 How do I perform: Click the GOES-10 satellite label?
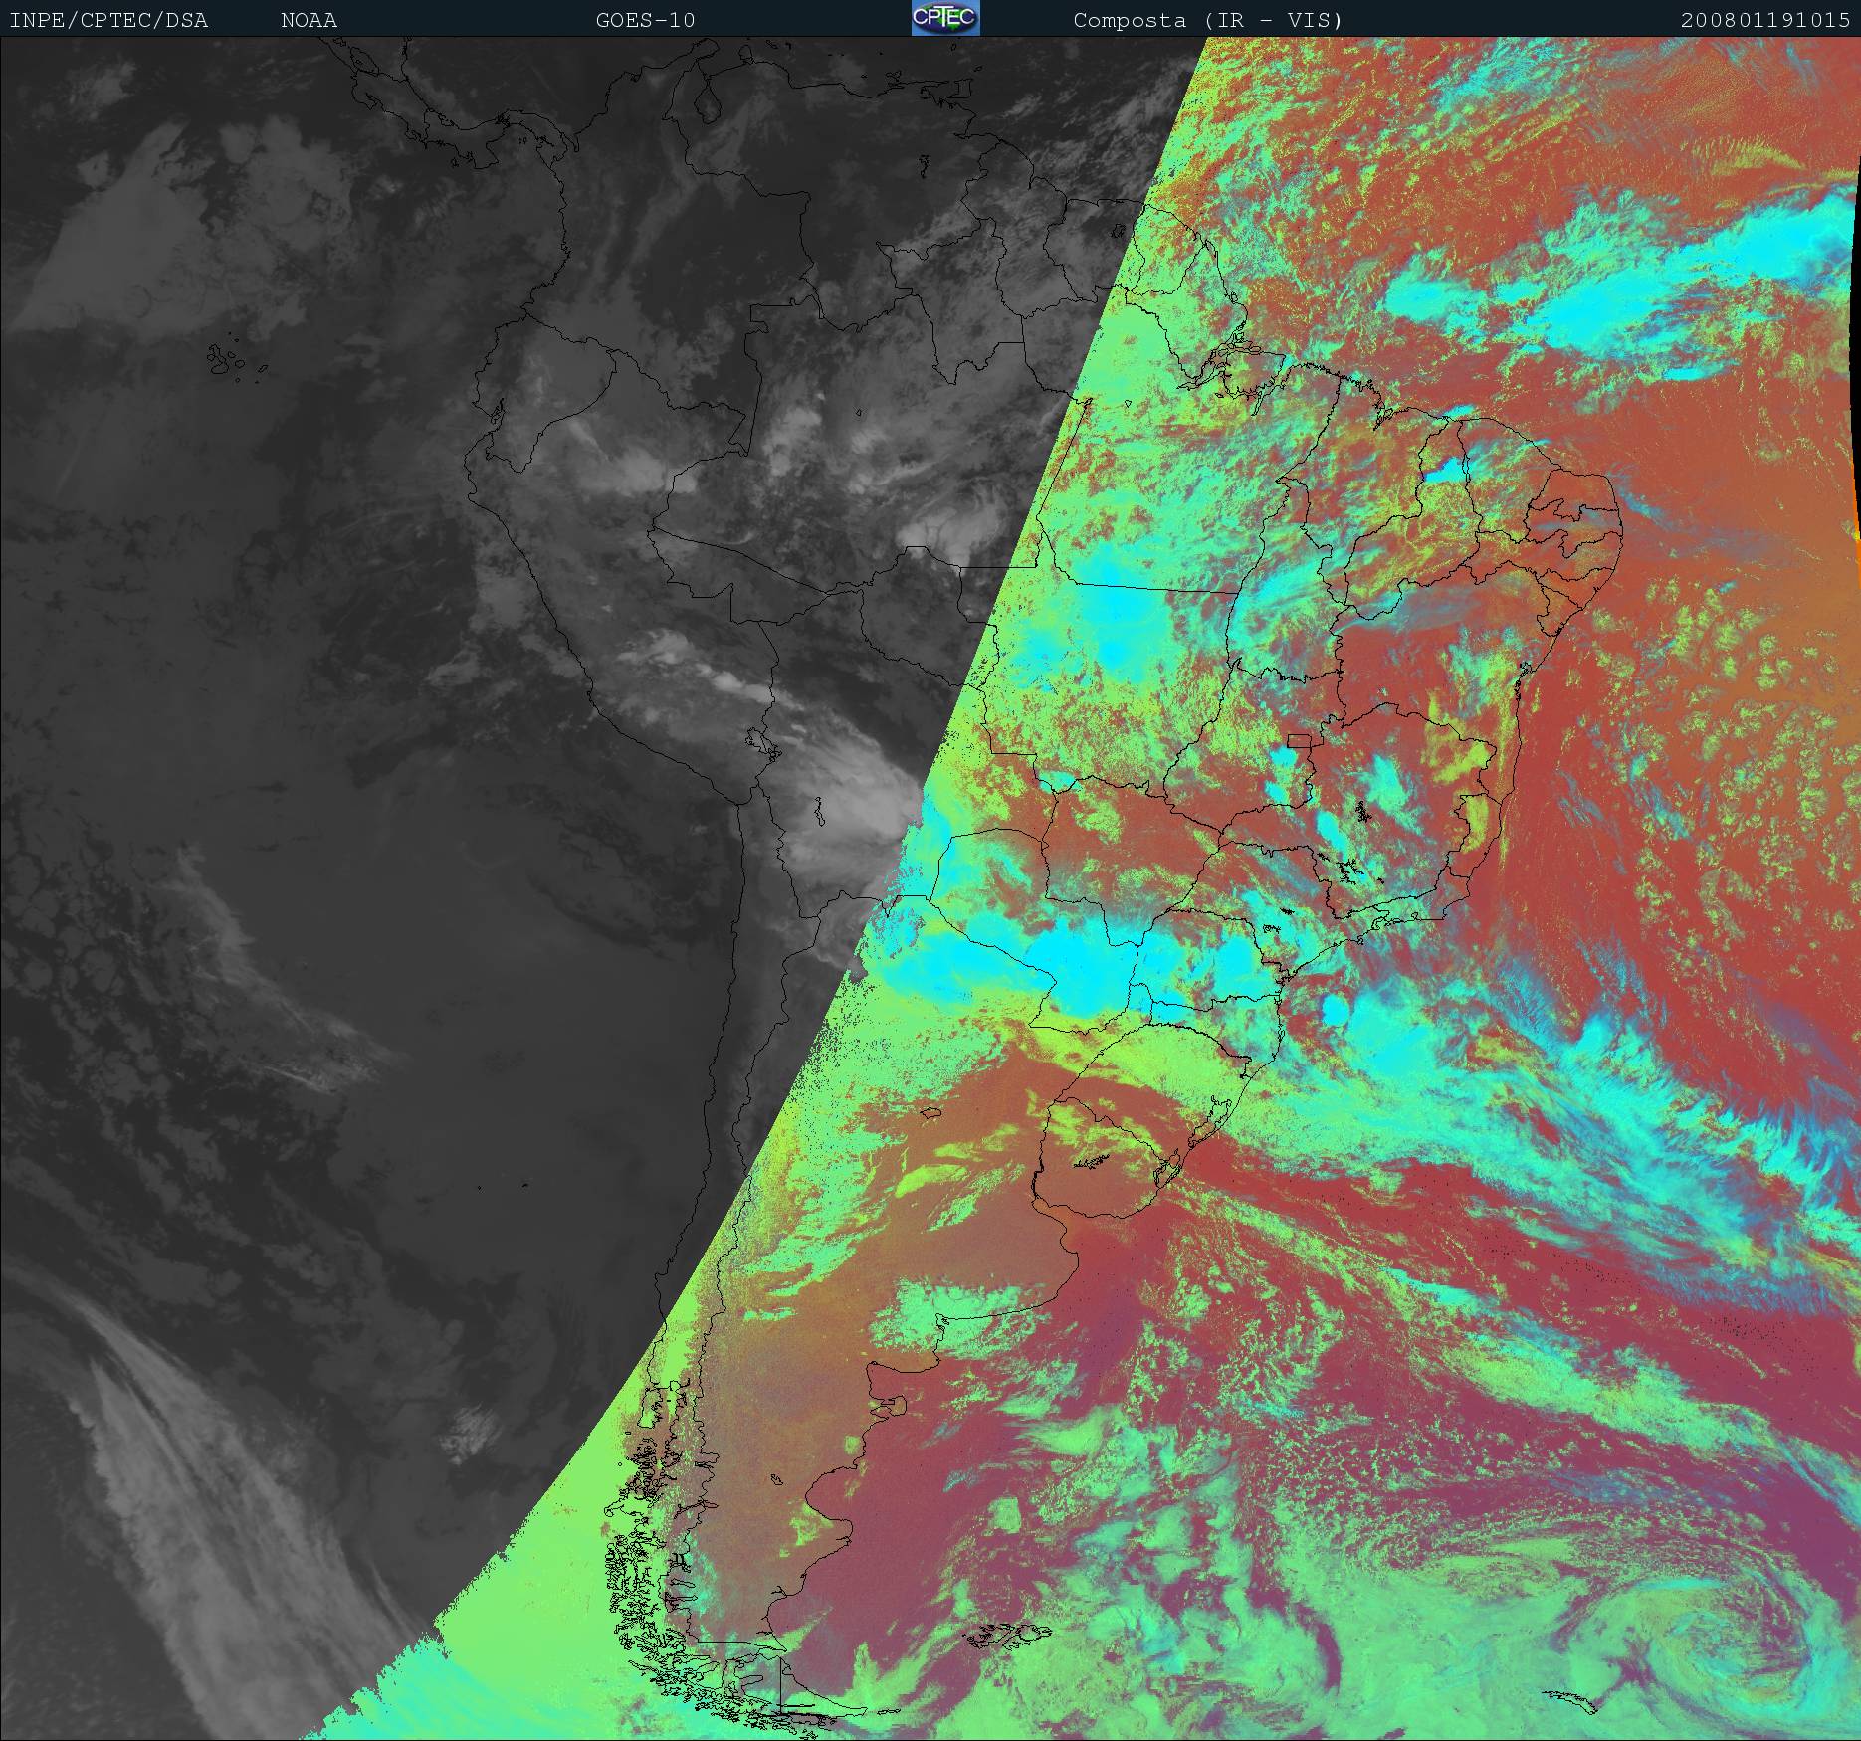(645, 20)
